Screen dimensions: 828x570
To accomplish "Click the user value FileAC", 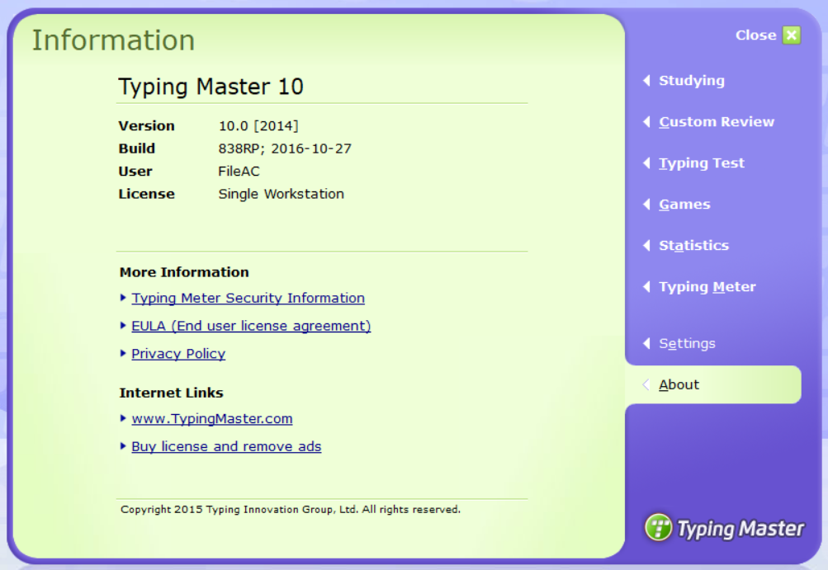I will (239, 172).
